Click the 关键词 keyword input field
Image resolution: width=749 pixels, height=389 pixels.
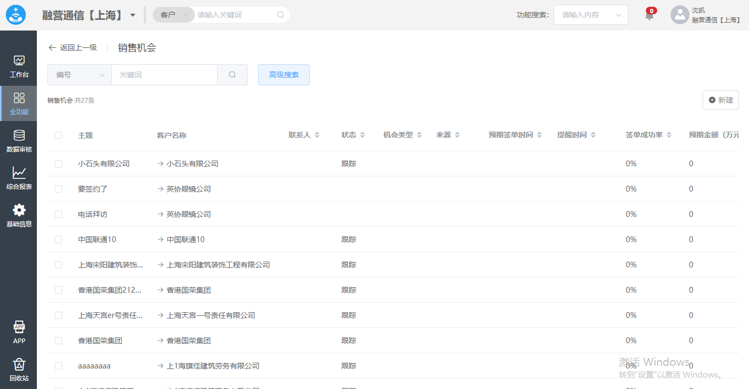pos(164,75)
